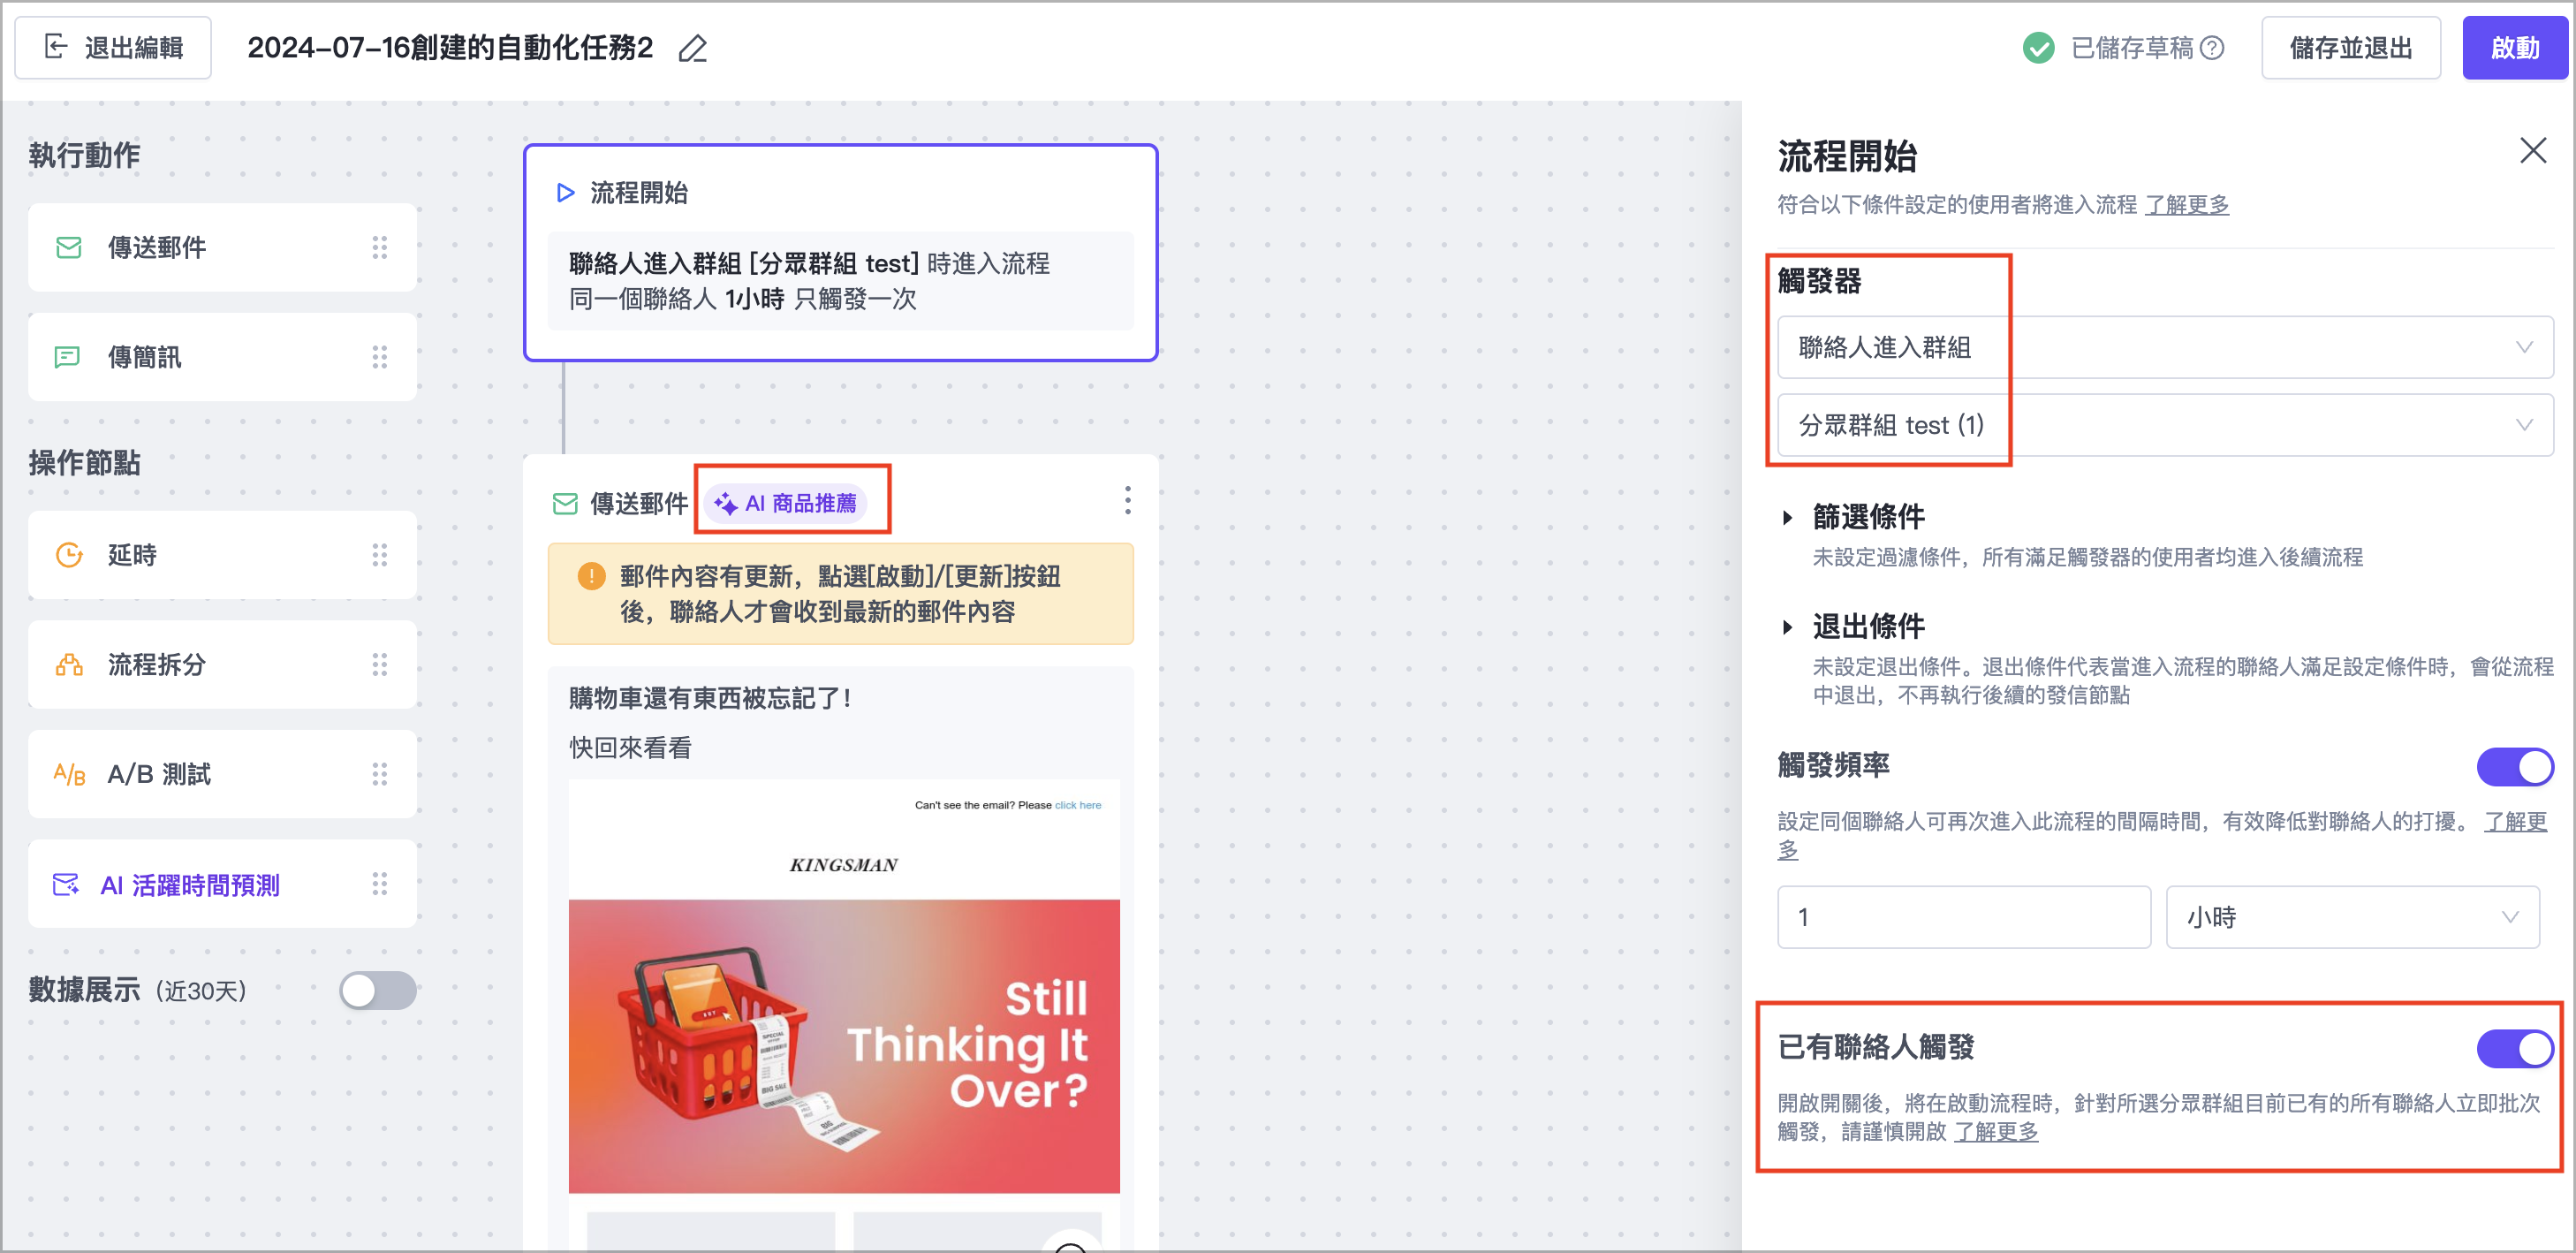The image size is (2576, 1253).
Task: Click the 傳送郵件 envelope icon in sidebar
Action: [69, 247]
